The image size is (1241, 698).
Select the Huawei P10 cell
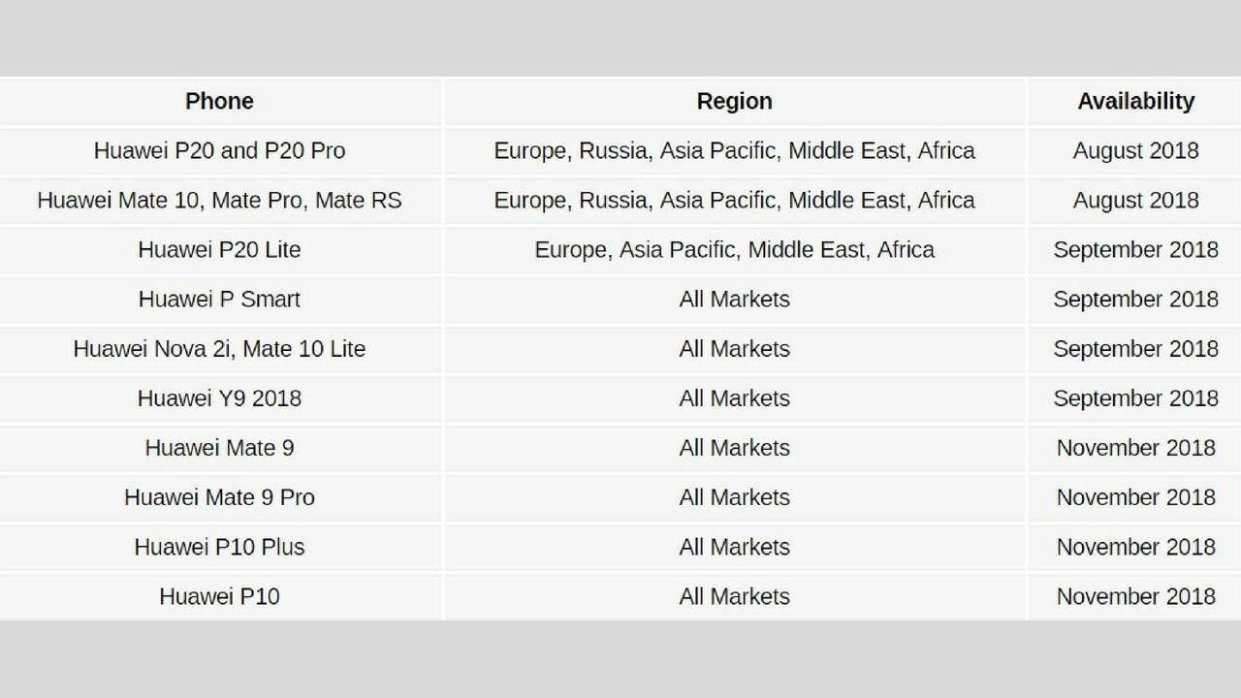(220, 595)
